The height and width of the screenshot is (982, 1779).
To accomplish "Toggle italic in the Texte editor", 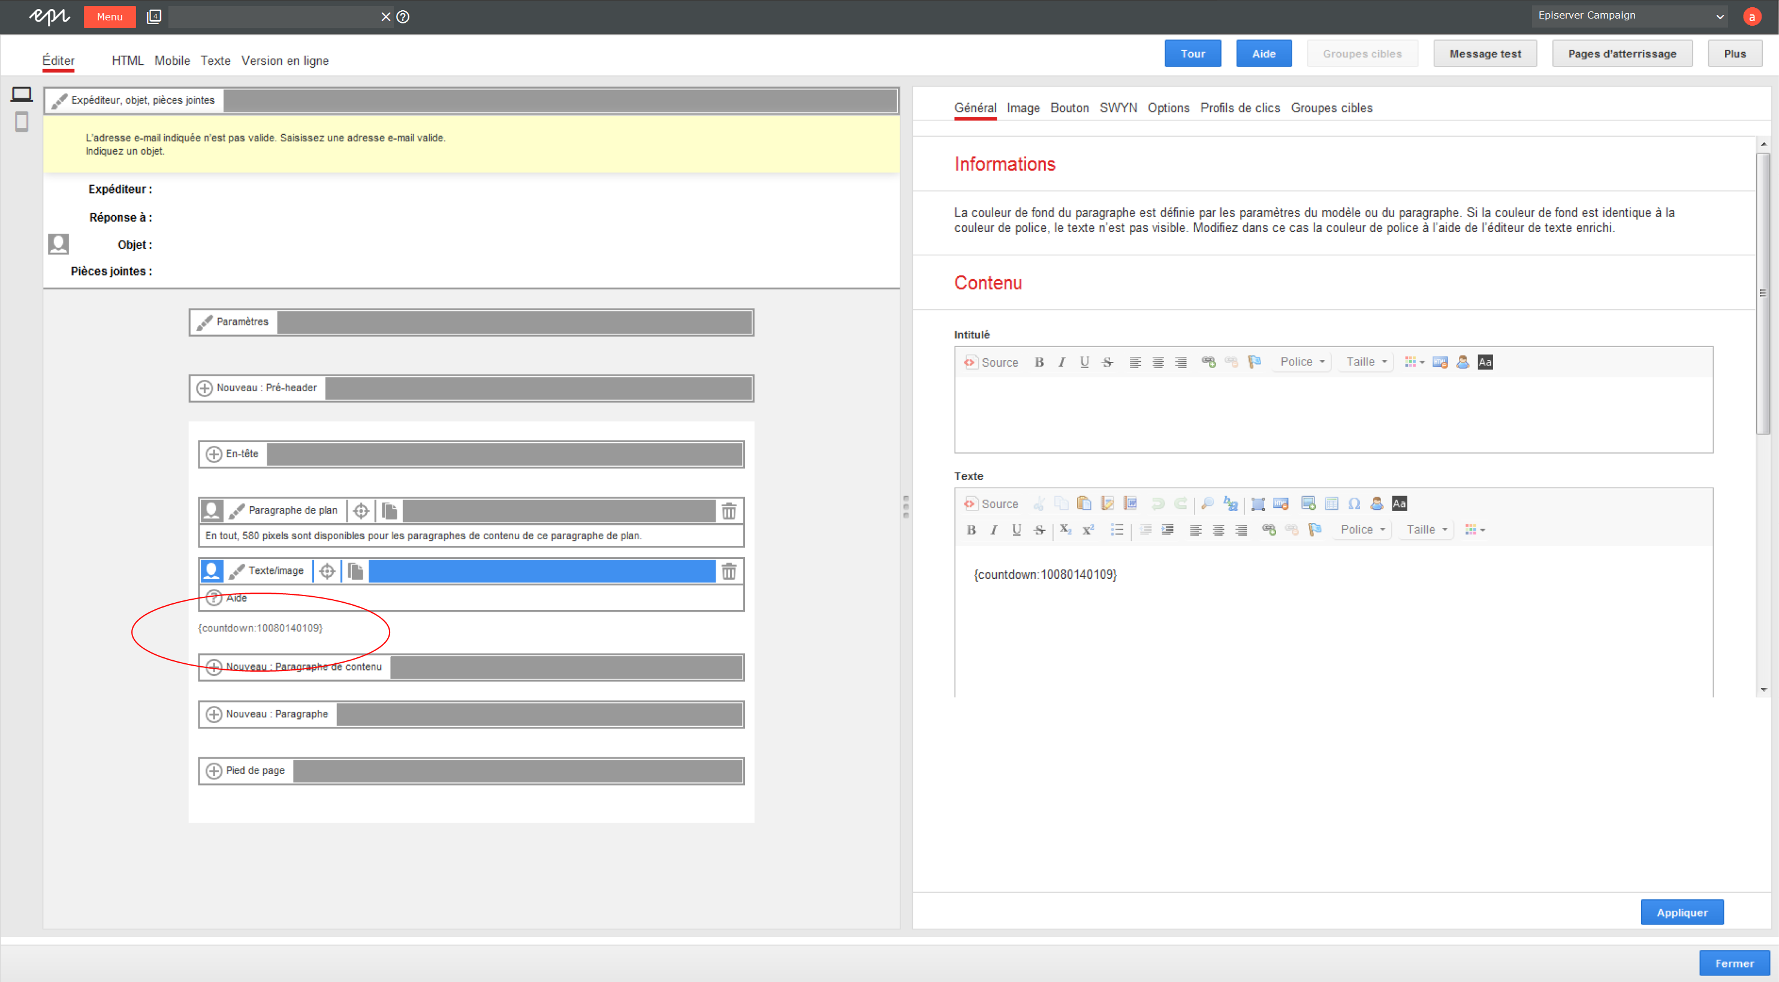I will coord(994,530).
